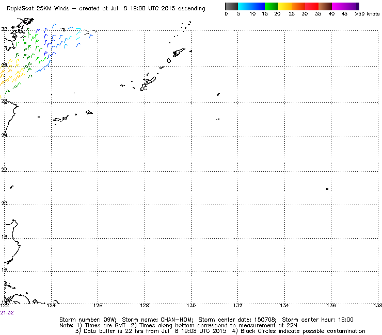Viewport: 382px width, 335px height.
Task: Click the magenta 40-45 knots legend color
Action: click(339, 6)
